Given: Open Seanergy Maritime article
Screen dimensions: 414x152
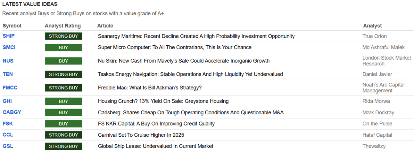Looking at the screenshot, I should (196, 36).
